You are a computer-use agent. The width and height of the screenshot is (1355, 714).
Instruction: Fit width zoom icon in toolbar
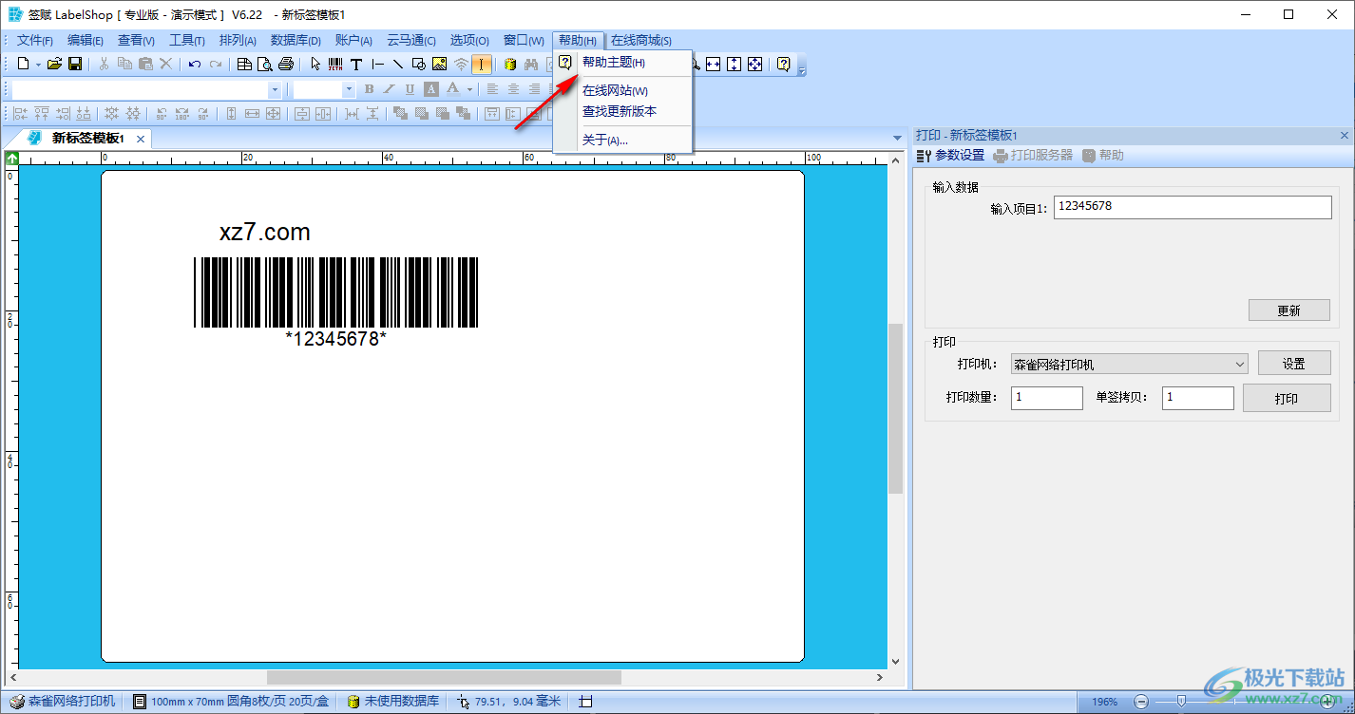(713, 64)
